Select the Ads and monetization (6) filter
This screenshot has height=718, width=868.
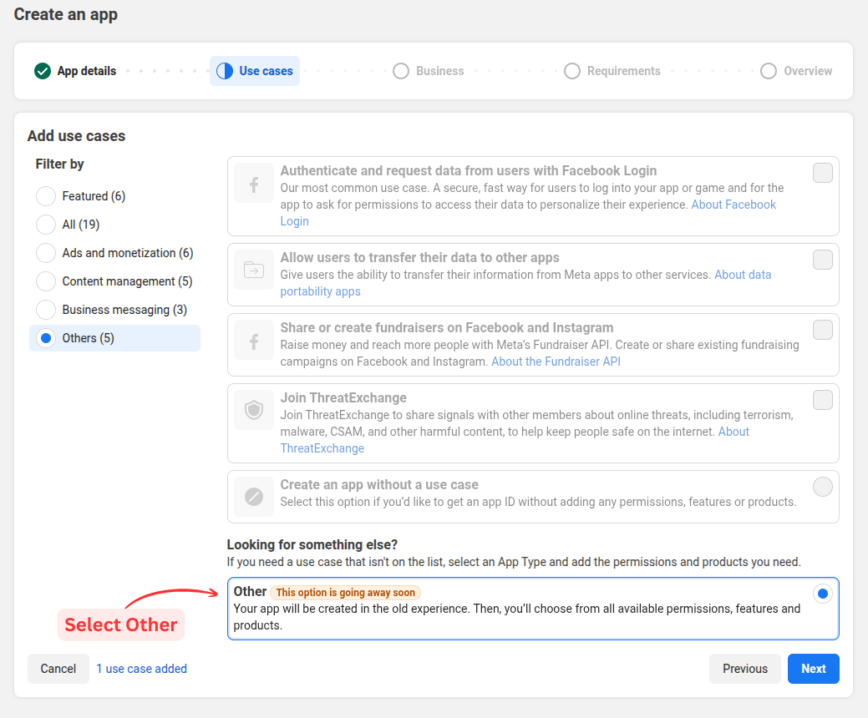46,253
